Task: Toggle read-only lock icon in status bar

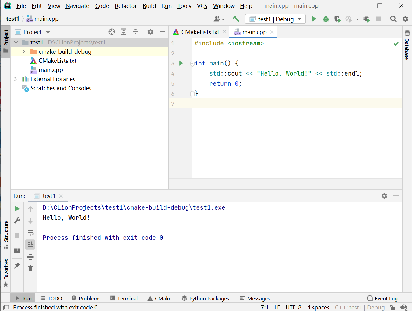Action: (x=393, y=307)
